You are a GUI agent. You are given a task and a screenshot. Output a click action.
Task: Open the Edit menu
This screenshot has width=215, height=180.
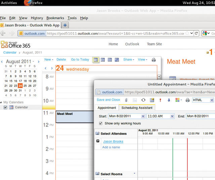tap(12, 18)
